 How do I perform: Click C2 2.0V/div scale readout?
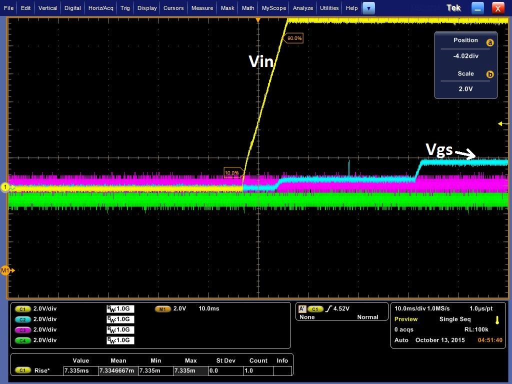(x=45, y=319)
